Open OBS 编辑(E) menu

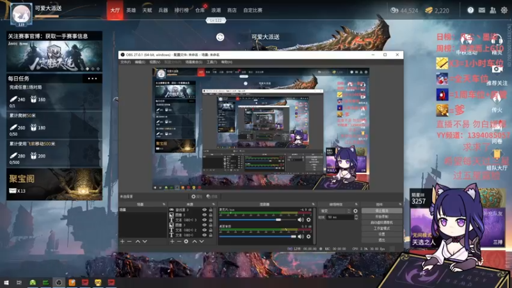pyautogui.click(x=140, y=62)
